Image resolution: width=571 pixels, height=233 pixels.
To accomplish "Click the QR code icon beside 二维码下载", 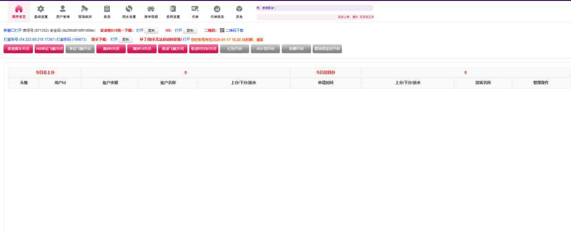I will pos(222,30).
